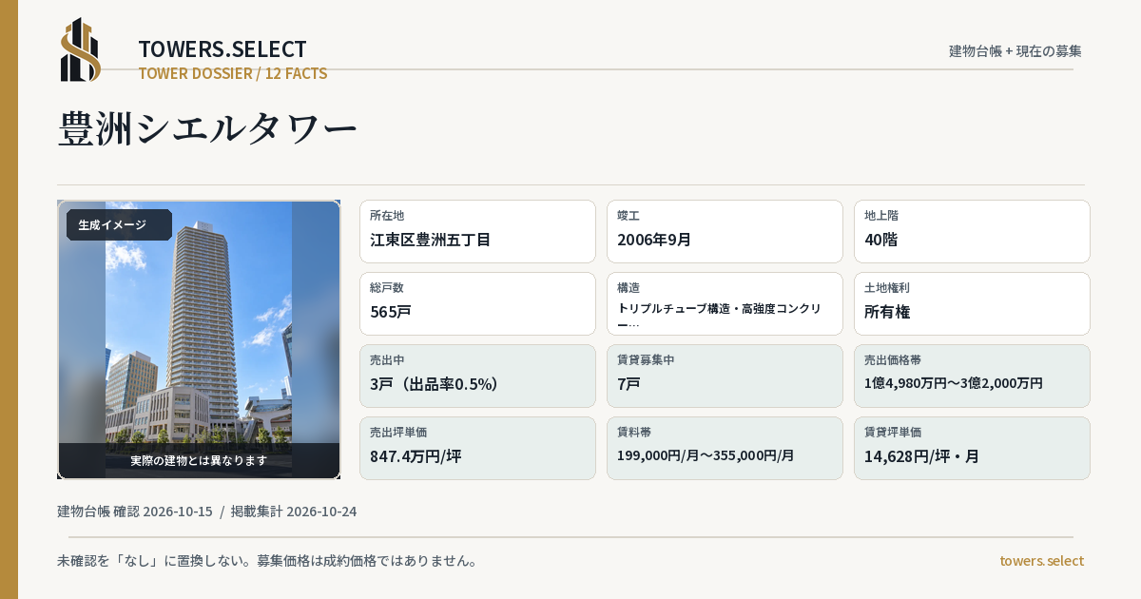The width and height of the screenshot is (1141, 599).
Task: Click the 豊洲シエルタワー heading
Action: pyautogui.click(x=207, y=128)
